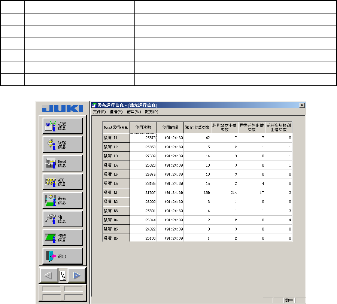337x304 pixels.
Task: Click the ½ page indicator
Action: (x=63, y=276)
